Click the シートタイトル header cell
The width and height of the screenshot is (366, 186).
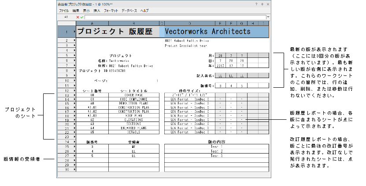(134, 91)
